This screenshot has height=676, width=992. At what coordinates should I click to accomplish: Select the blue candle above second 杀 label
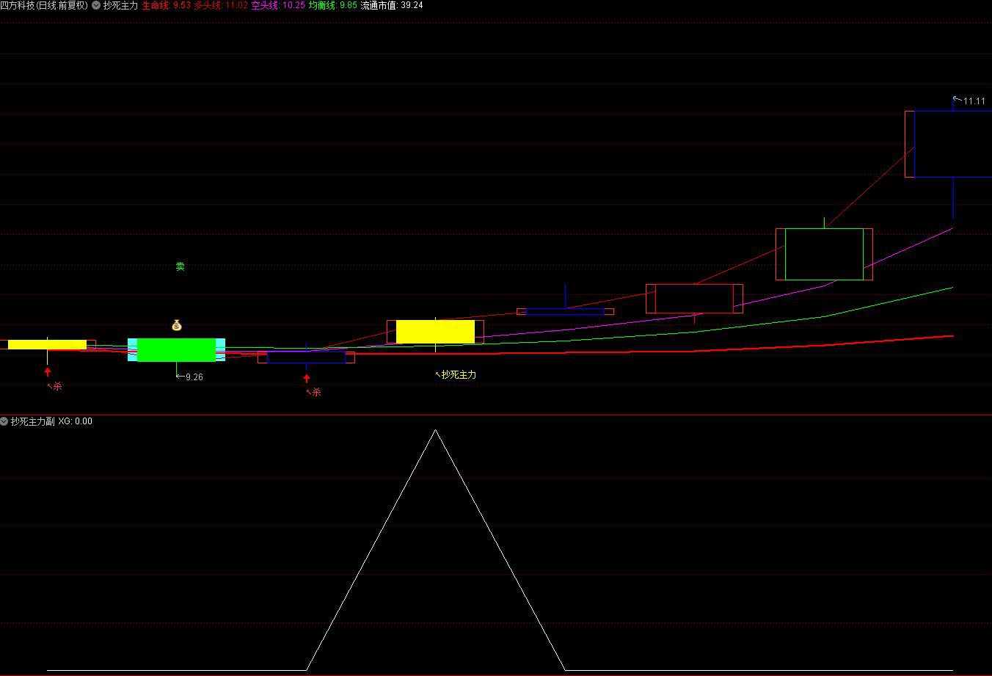click(x=306, y=357)
